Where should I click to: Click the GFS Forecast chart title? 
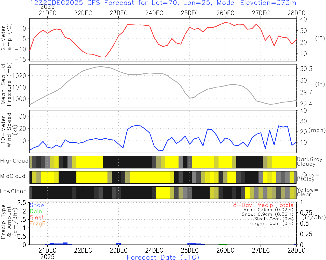click(163, 3)
